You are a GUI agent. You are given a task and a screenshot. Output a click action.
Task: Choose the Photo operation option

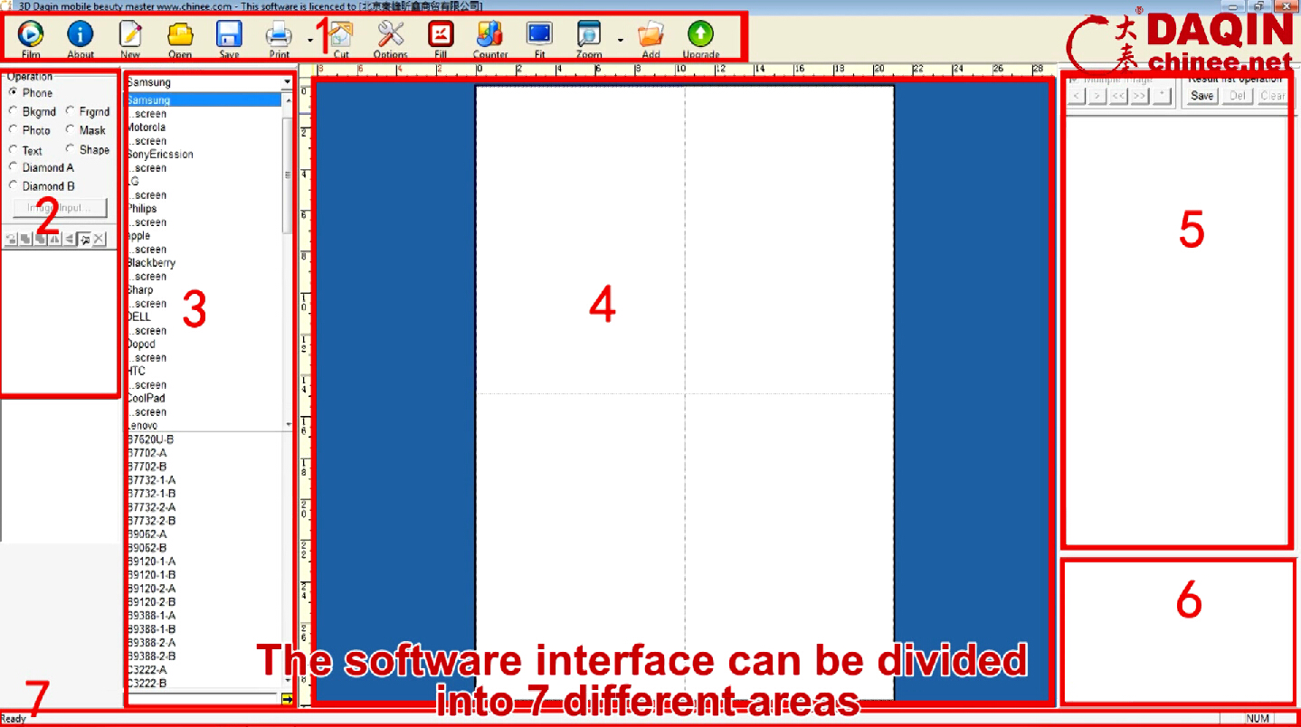point(14,130)
